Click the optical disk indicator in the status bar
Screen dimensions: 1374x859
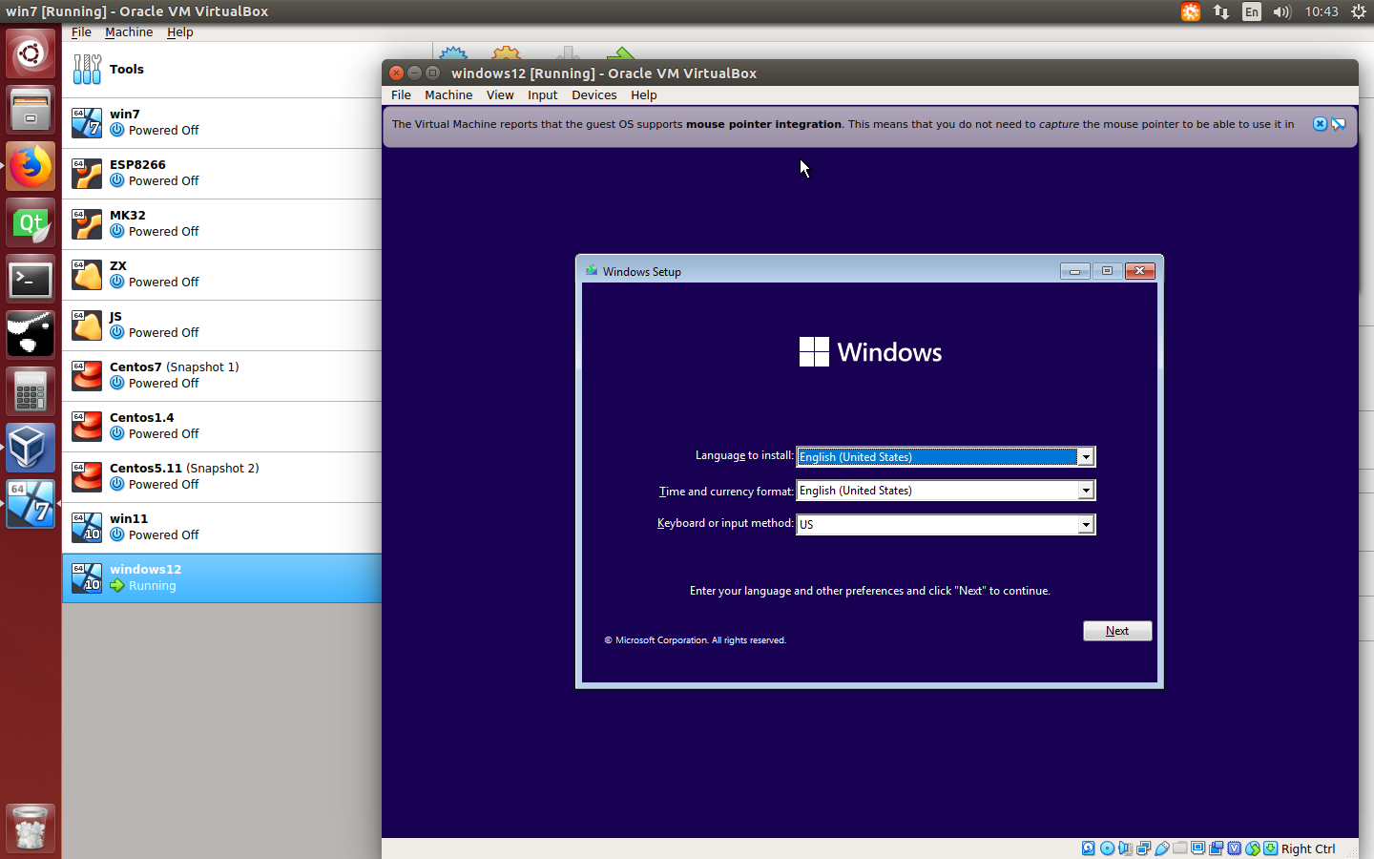[x=1107, y=848]
